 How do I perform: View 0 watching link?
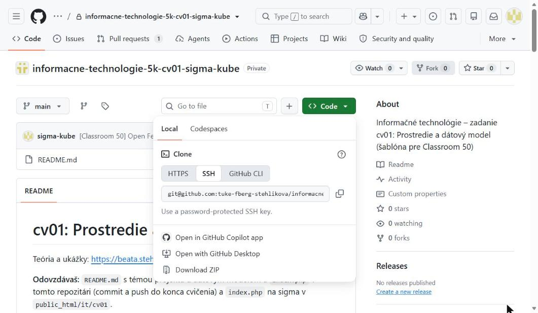tap(400, 223)
